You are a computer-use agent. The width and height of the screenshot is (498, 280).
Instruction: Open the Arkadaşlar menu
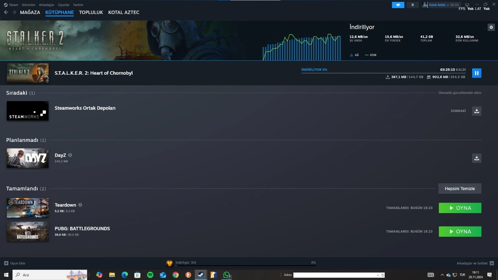(x=46, y=5)
